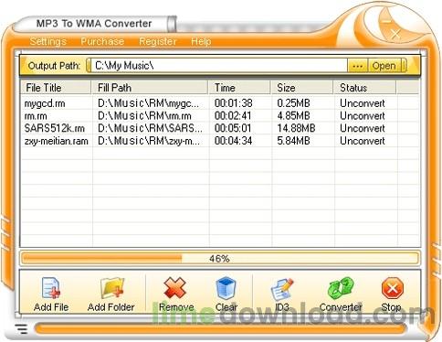Click the Open output folder button

[x=384, y=66]
